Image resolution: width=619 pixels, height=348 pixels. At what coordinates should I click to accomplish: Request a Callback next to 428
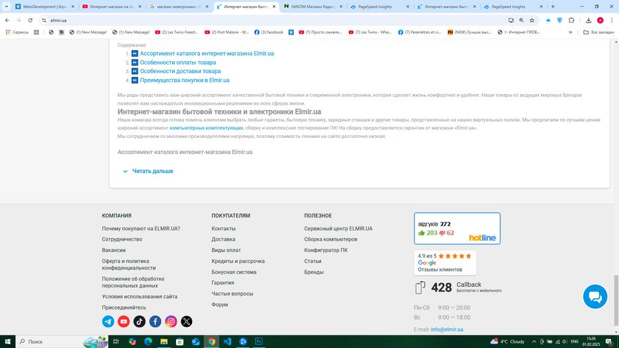[469, 285]
